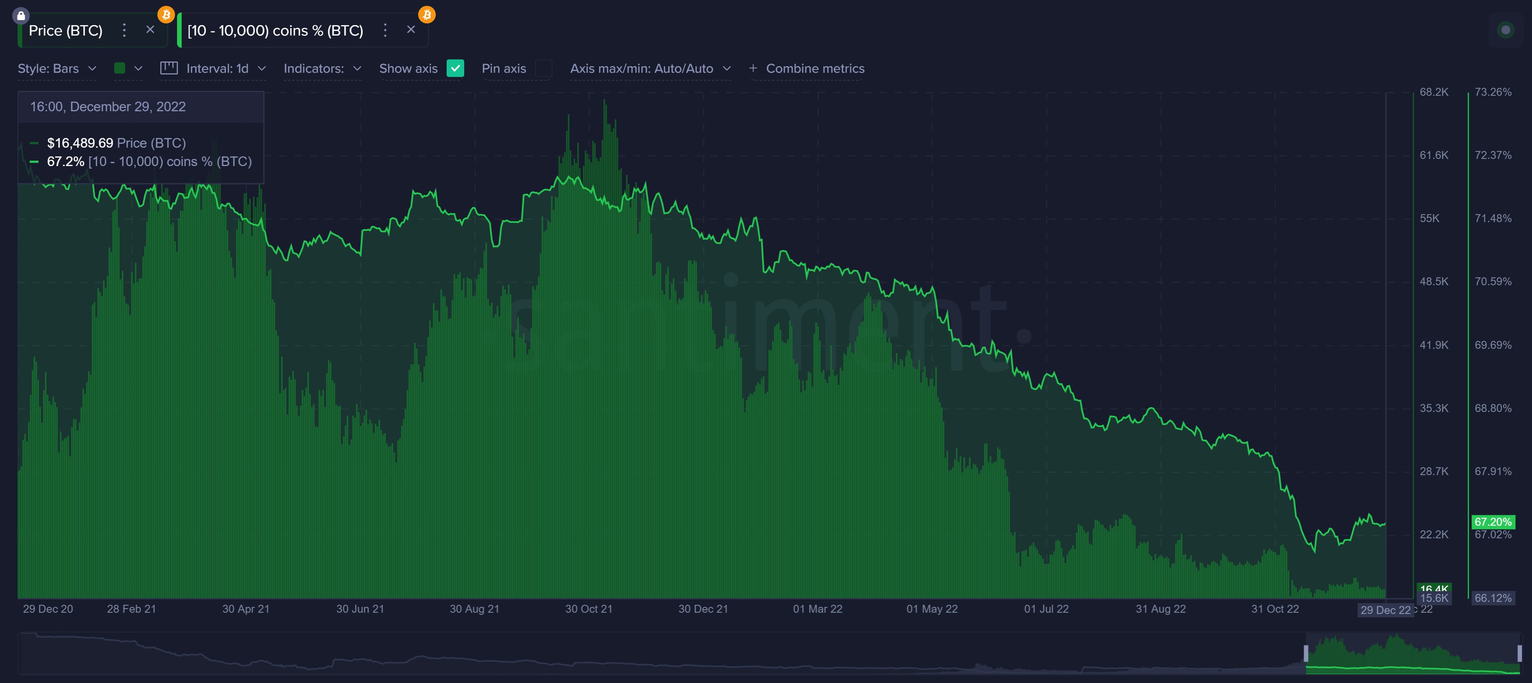The image size is (1532, 683).
Task: Click the round status indicator at top right
Action: pos(1505,30)
